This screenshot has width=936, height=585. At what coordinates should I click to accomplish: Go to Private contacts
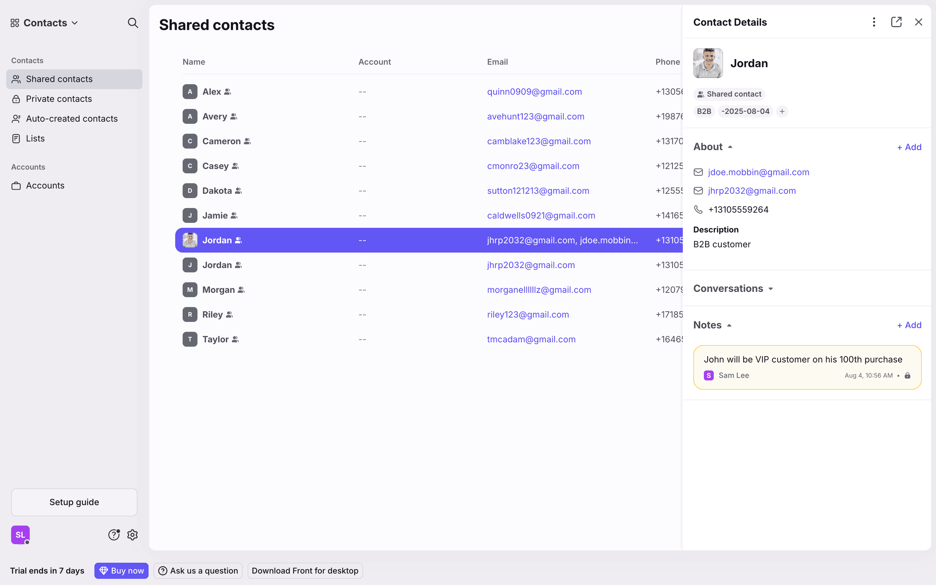pos(59,99)
